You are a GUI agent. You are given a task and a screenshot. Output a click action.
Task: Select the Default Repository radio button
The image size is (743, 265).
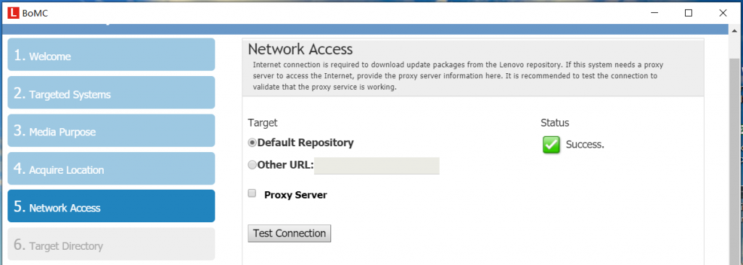(253, 143)
